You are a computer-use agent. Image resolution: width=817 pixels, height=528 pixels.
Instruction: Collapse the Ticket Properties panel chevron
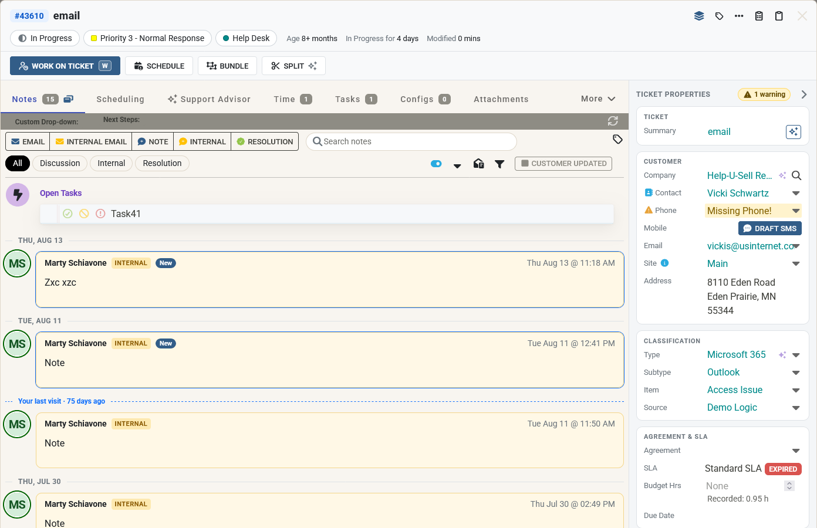click(804, 94)
